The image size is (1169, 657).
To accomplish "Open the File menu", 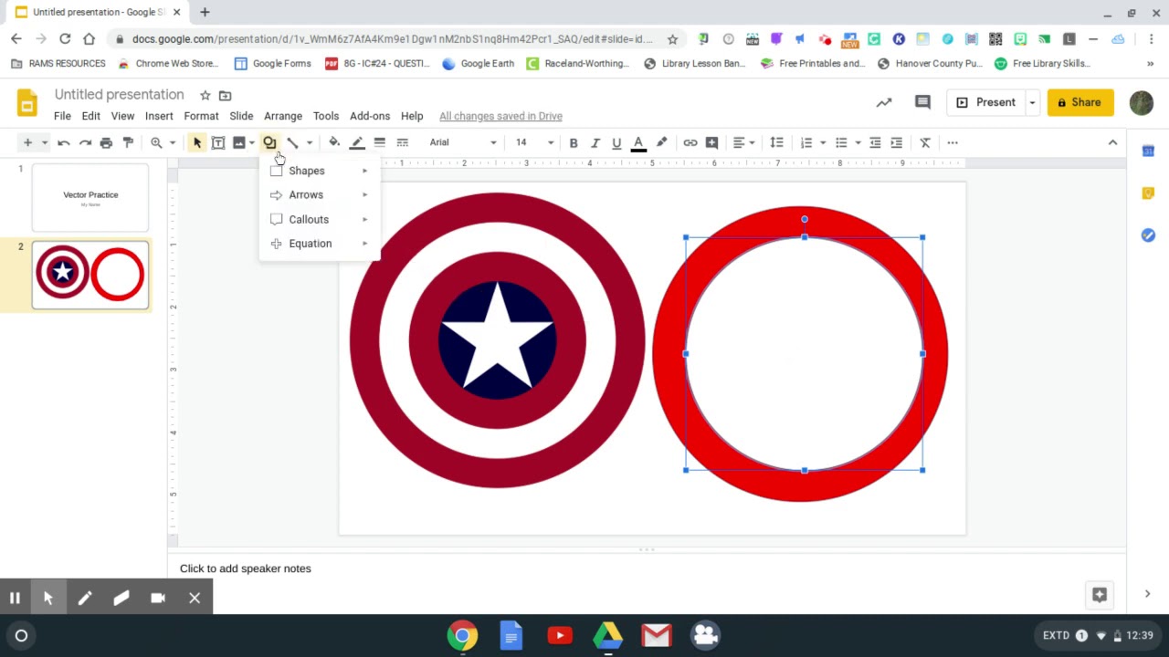I will (62, 116).
